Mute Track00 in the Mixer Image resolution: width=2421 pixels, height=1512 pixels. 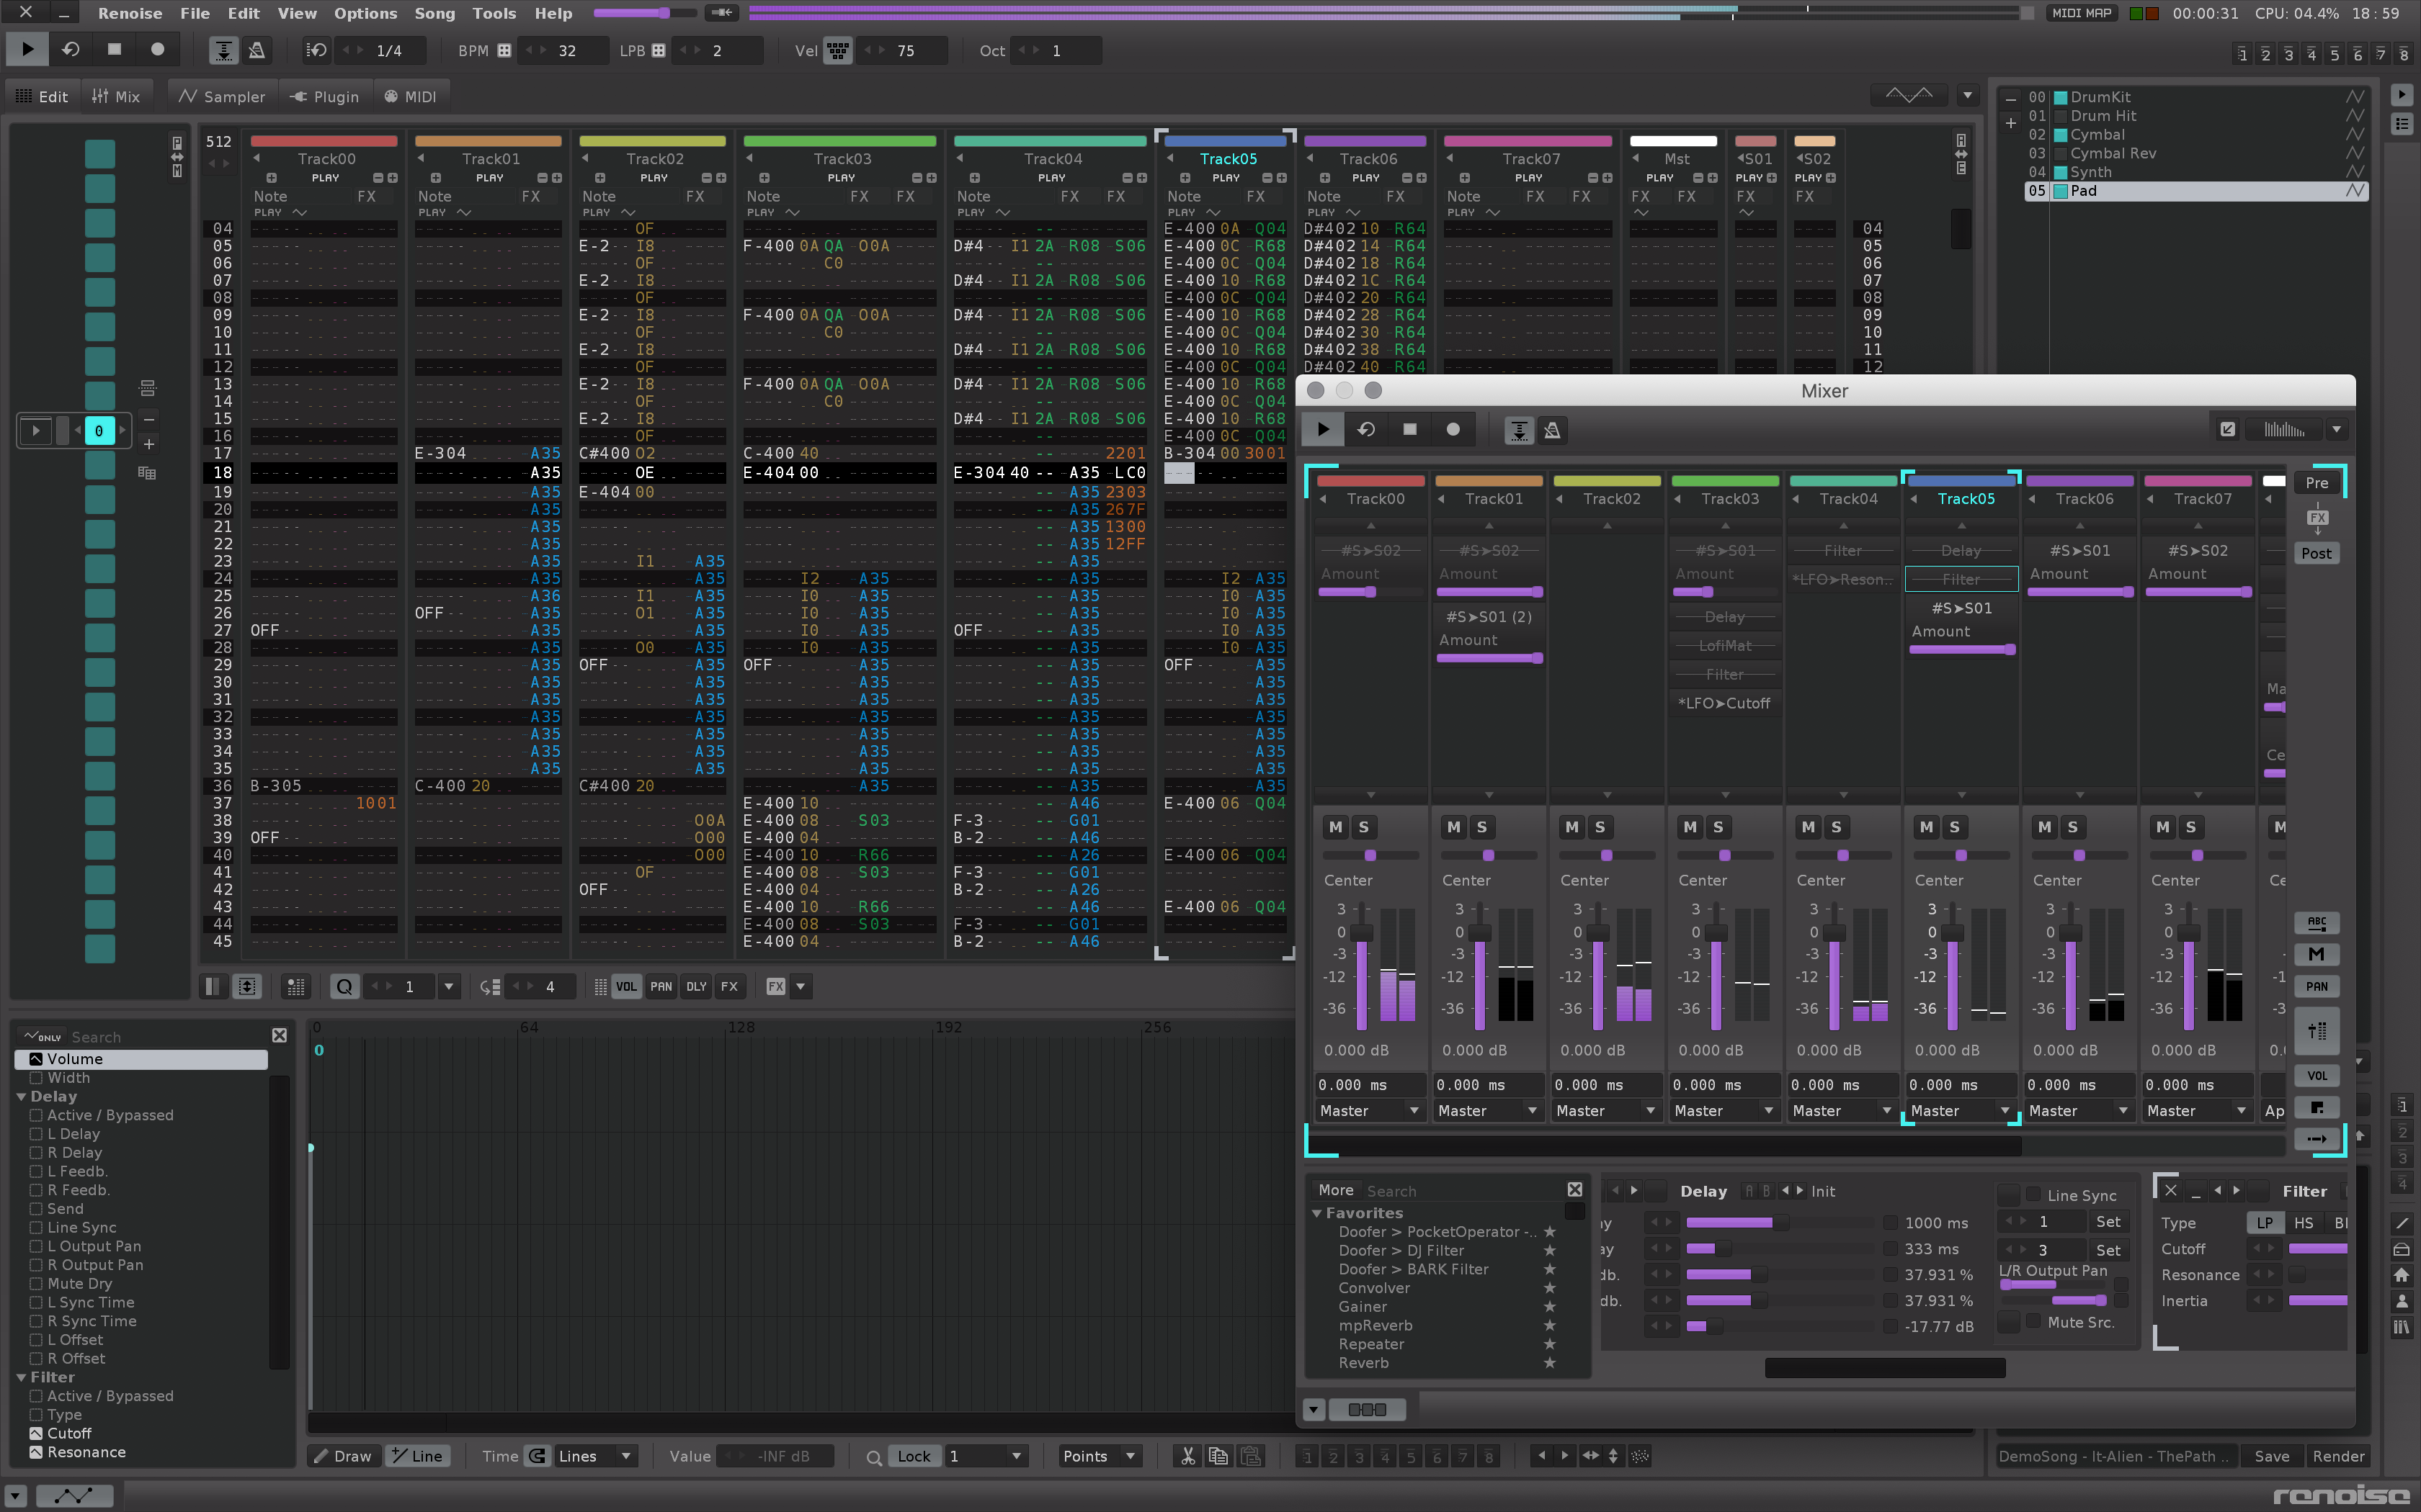pos(1336,827)
